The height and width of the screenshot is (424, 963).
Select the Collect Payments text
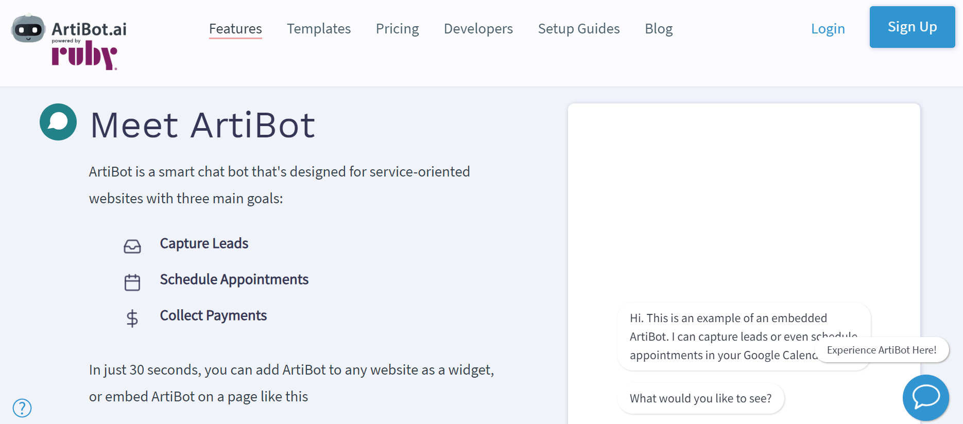213,315
